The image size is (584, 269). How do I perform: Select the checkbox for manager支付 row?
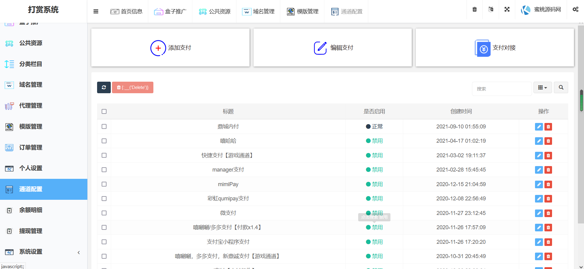(104, 170)
